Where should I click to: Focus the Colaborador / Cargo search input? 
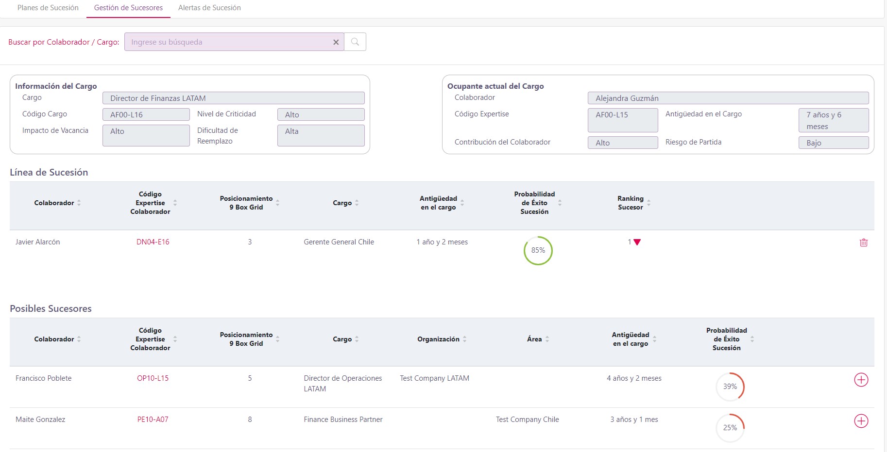[228, 42]
